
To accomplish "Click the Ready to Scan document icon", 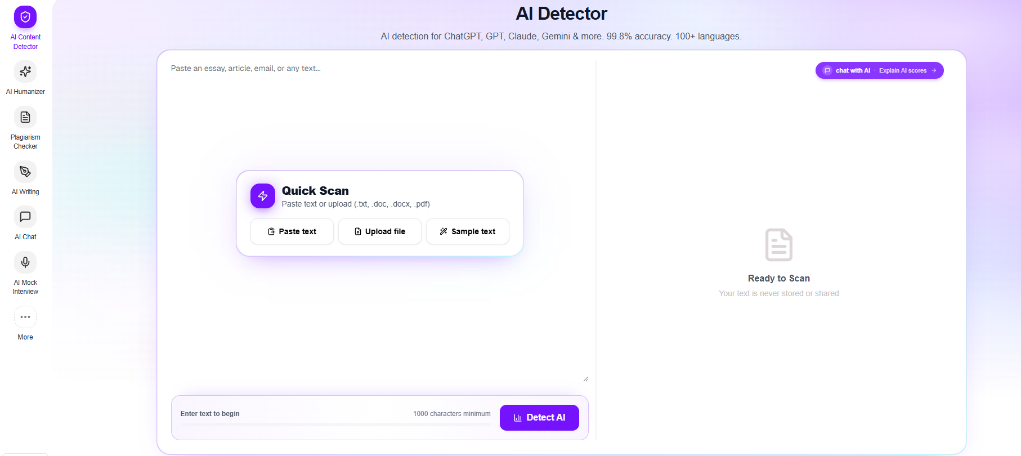I will (x=779, y=245).
